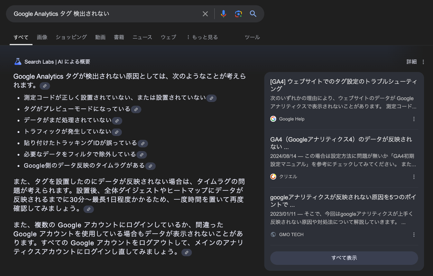
Task: Click the 2023/01/11 result snippet
Action: coord(342,218)
